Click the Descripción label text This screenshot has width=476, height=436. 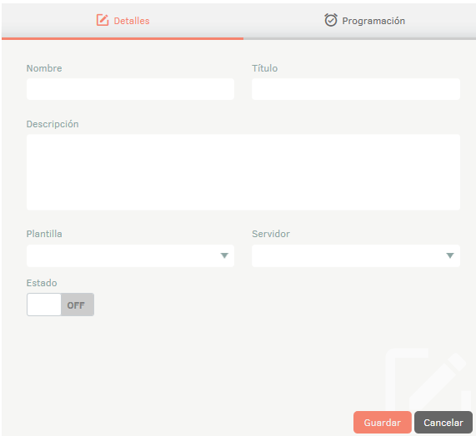53,124
